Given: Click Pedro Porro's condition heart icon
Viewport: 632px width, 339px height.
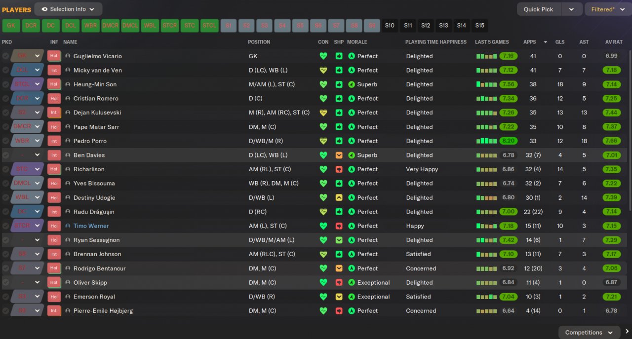Looking at the screenshot, I should point(323,141).
